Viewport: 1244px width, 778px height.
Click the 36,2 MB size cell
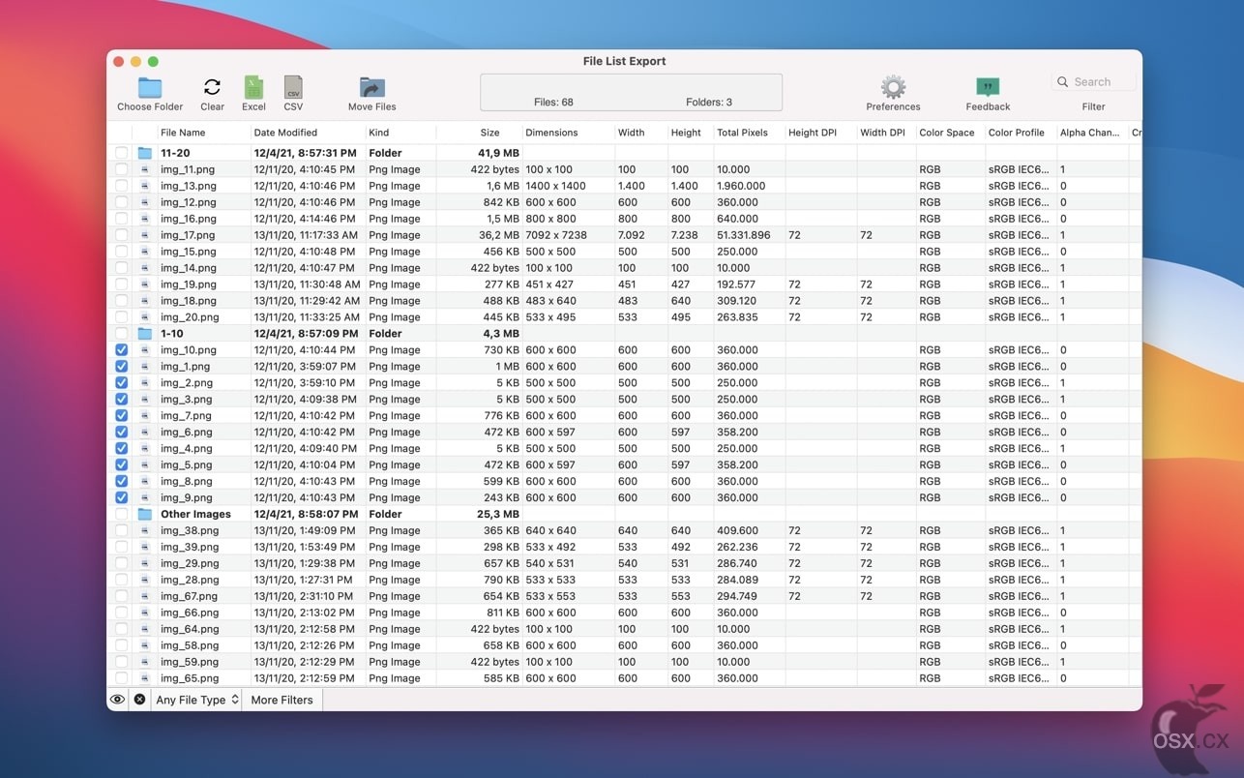(x=499, y=235)
